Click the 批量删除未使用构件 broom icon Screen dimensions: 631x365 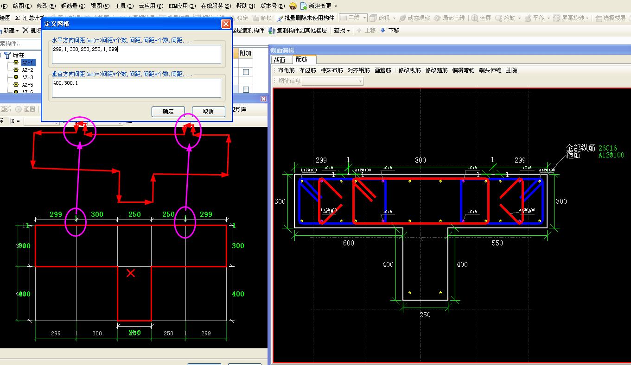click(280, 18)
